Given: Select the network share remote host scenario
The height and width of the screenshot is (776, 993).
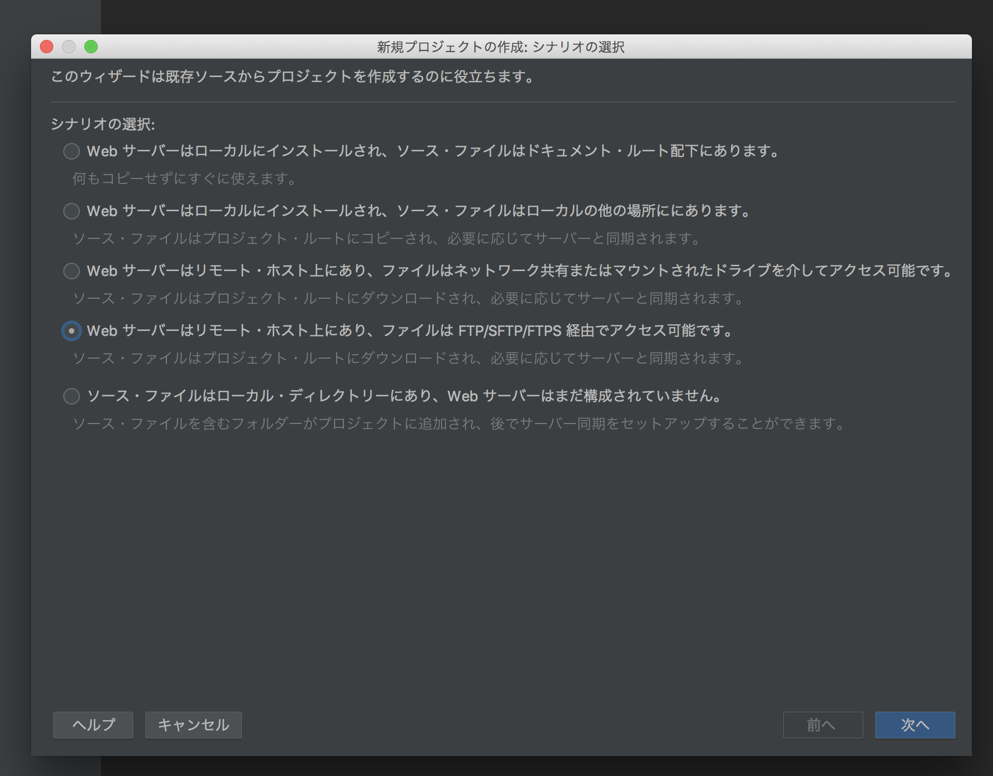Looking at the screenshot, I should pyautogui.click(x=71, y=272).
